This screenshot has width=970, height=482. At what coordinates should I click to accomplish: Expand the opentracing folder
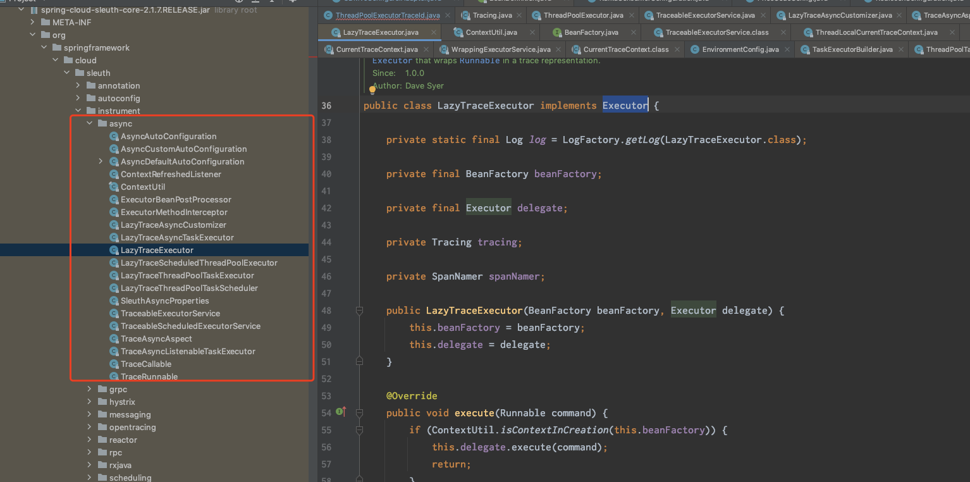pyautogui.click(x=90, y=428)
